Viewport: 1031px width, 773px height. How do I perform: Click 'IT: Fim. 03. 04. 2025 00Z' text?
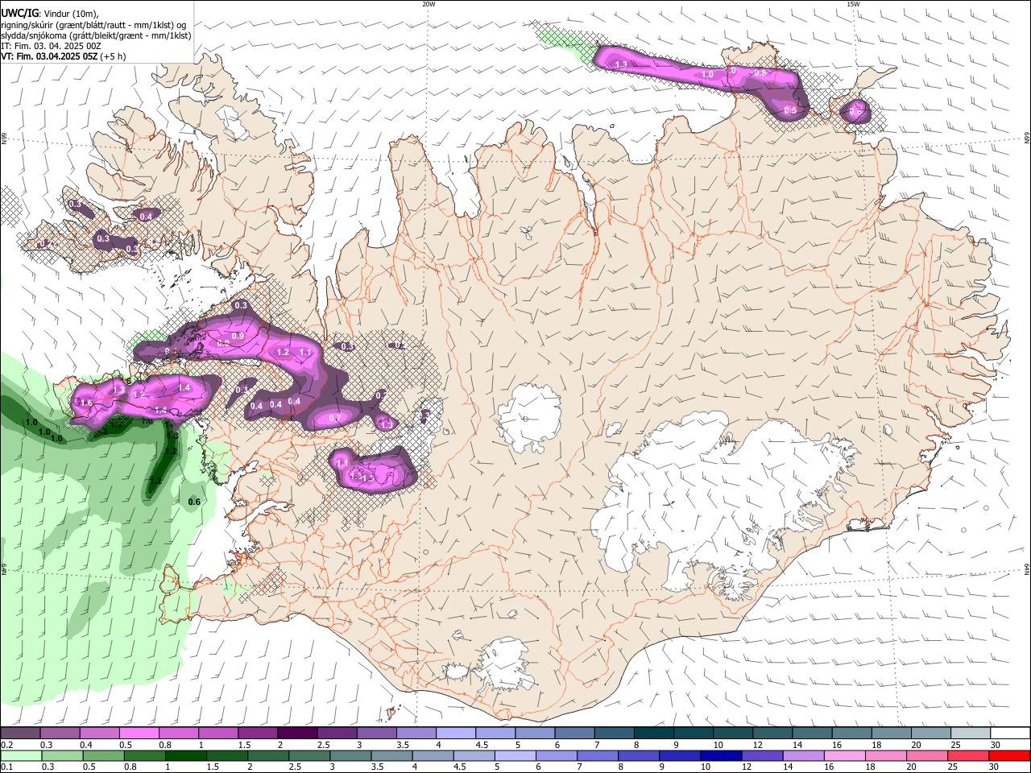pyautogui.click(x=51, y=46)
